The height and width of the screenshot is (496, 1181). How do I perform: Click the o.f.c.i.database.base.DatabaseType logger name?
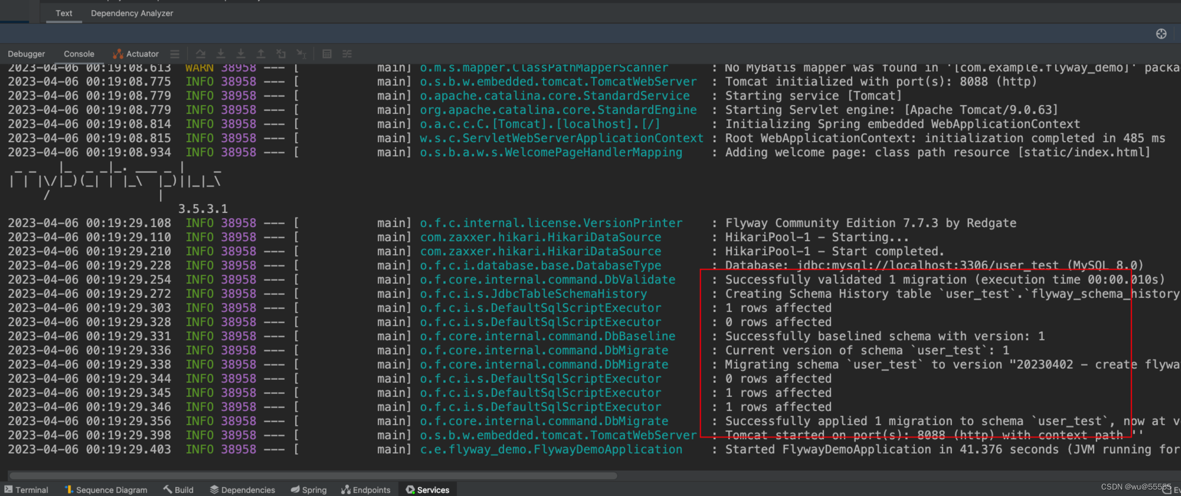[541, 265]
